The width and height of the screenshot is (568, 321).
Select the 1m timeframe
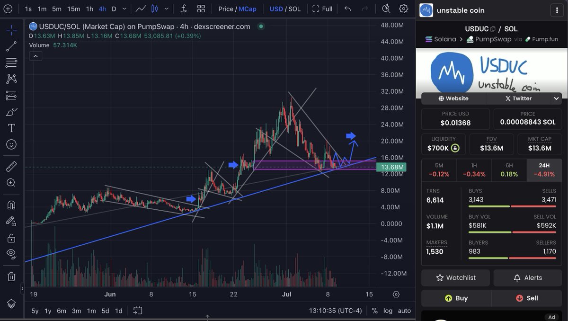click(42, 9)
